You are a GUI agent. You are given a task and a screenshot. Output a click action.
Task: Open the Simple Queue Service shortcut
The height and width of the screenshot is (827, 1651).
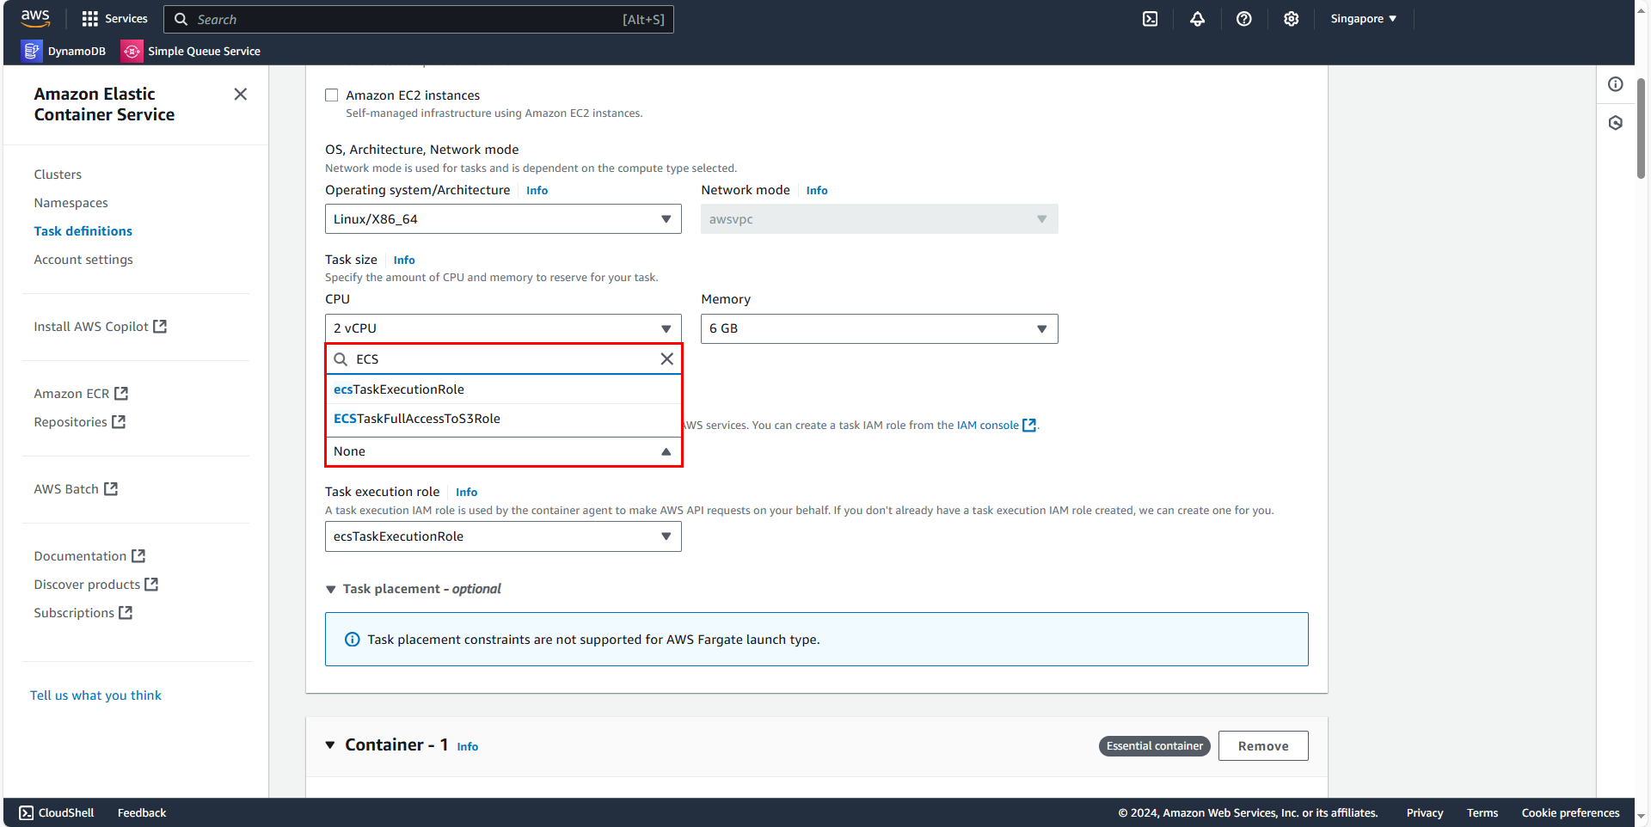(x=191, y=51)
